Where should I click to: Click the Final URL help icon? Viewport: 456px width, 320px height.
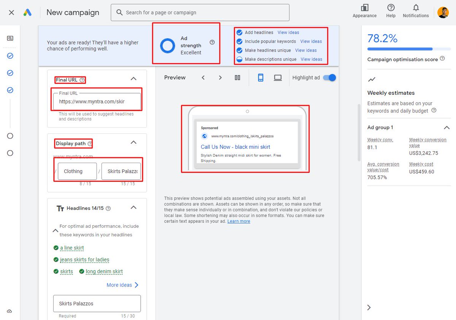point(82,80)
